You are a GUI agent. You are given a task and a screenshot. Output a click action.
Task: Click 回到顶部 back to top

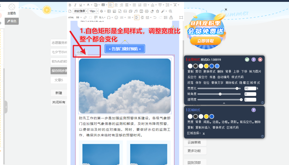[194, 163]
